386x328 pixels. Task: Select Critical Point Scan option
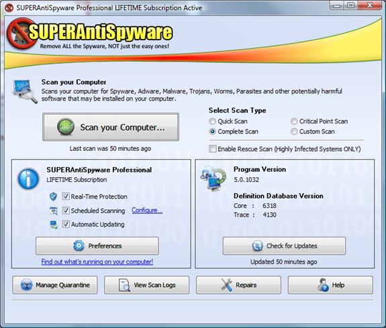294,121
